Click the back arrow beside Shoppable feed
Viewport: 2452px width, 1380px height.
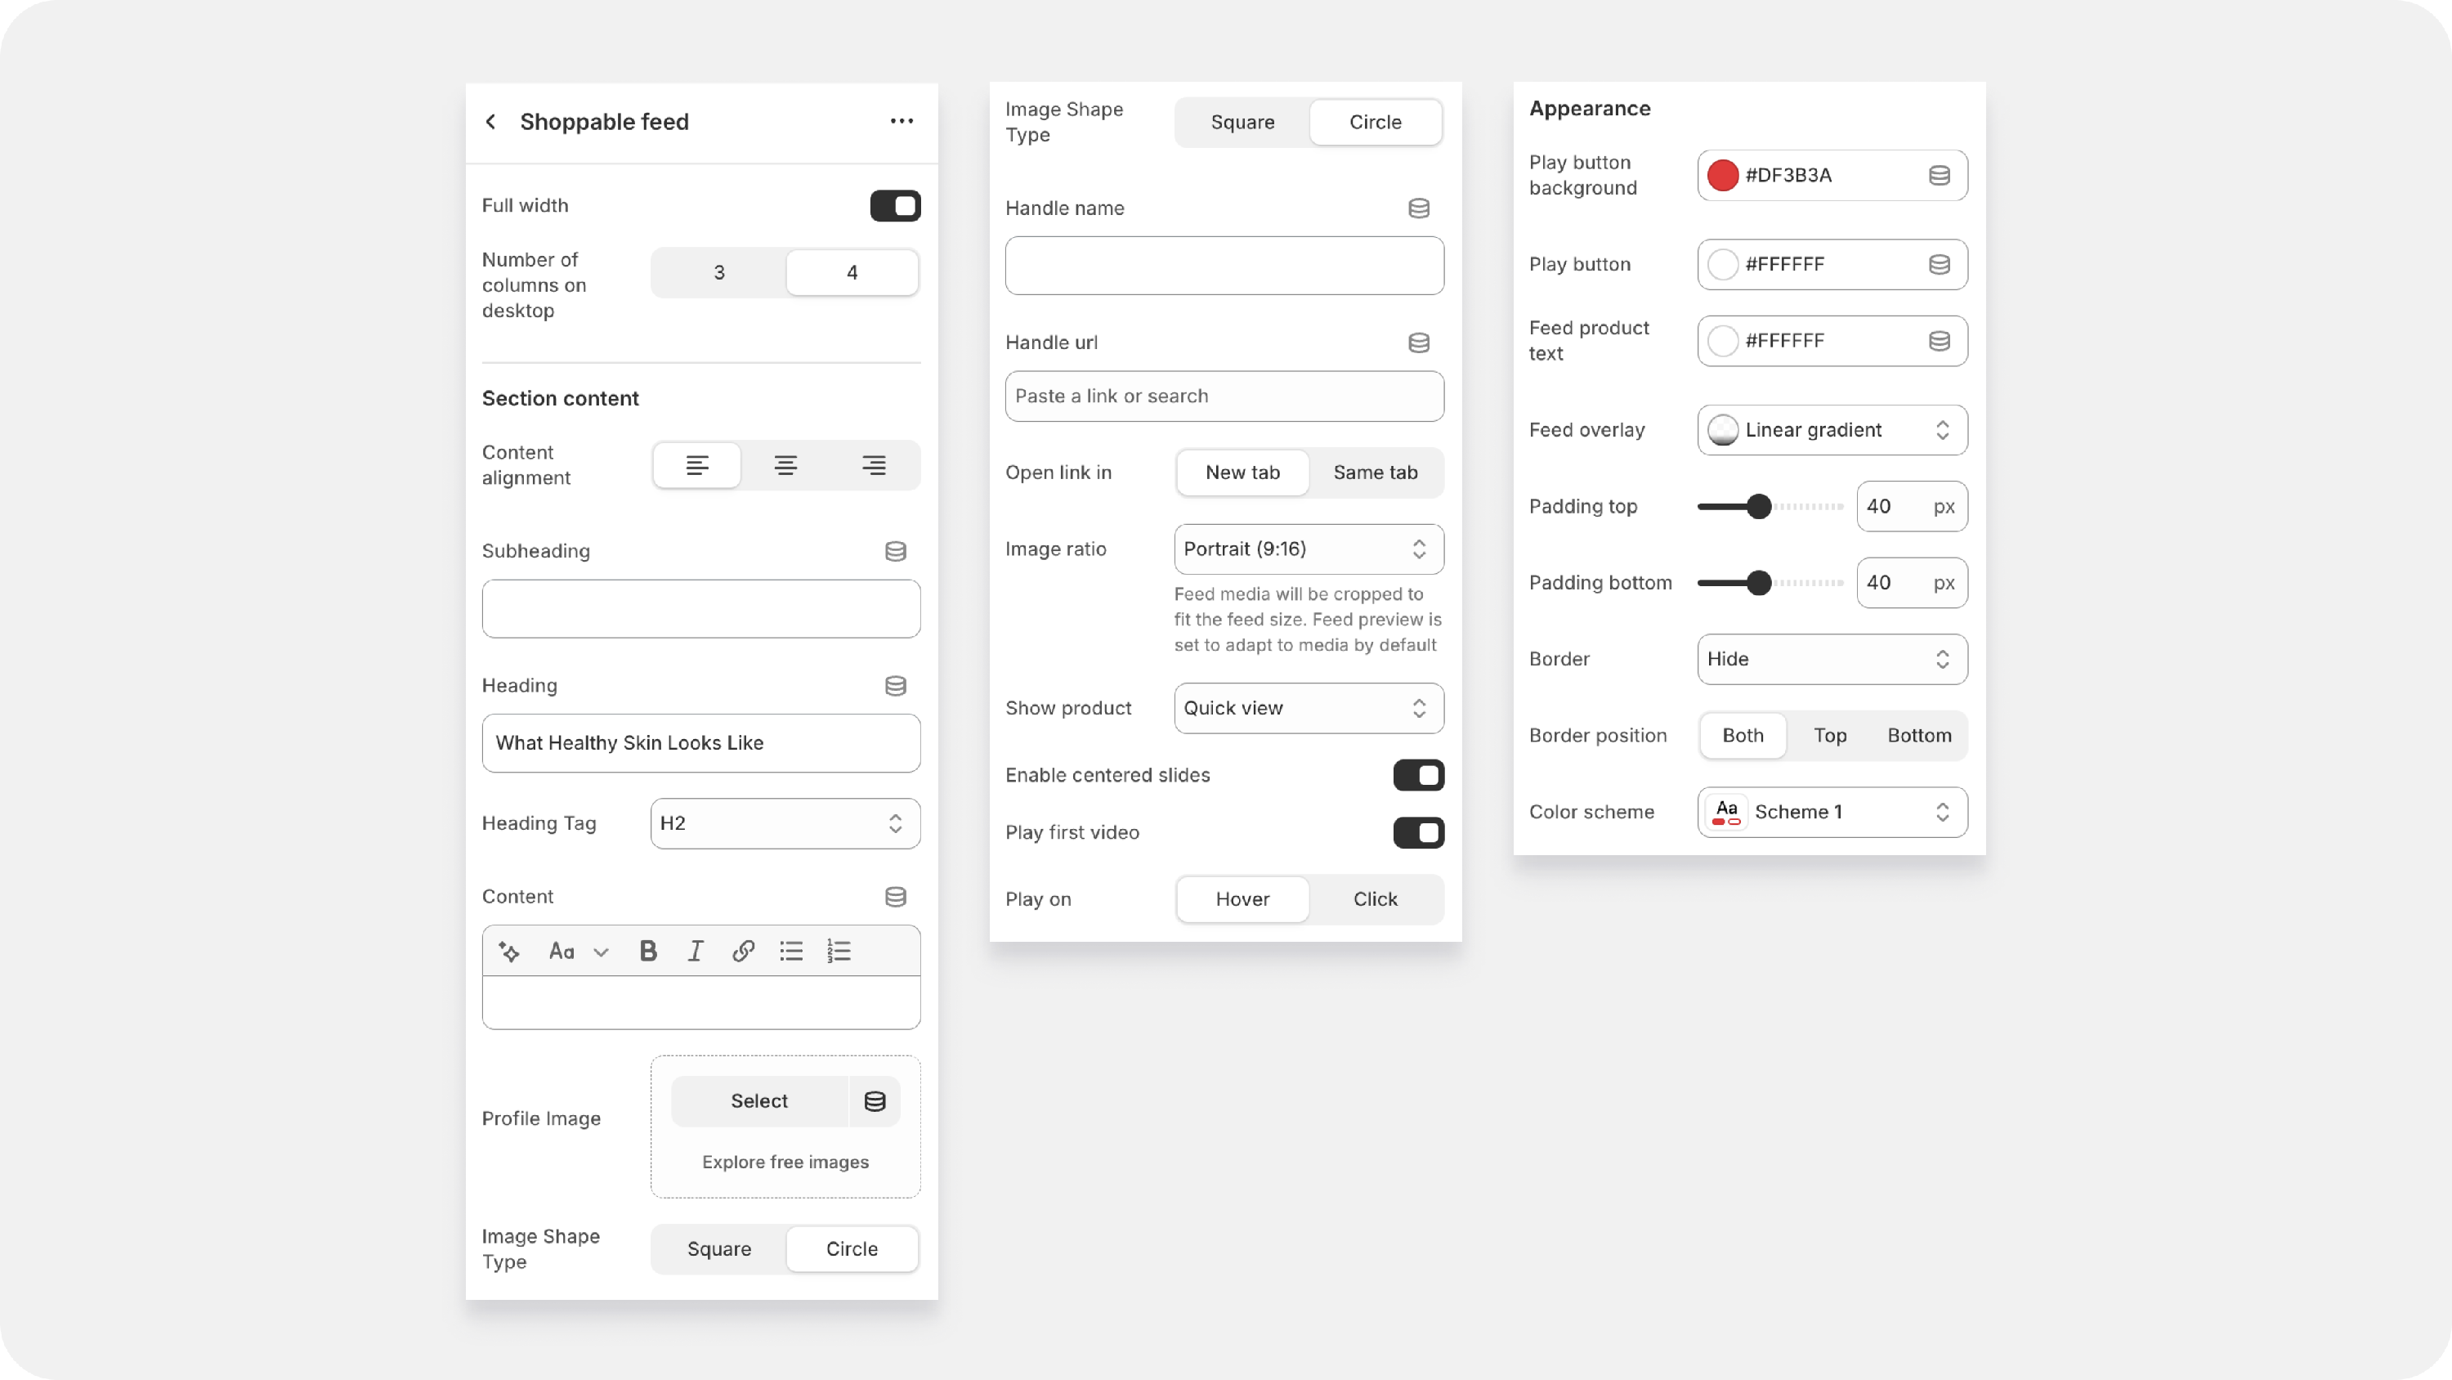coord(490,122)
